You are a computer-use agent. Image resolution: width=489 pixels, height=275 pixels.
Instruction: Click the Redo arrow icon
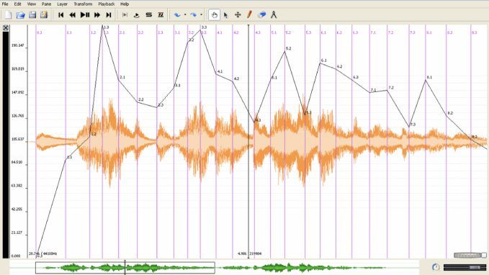pyautogui.click(x=193, y=14)
